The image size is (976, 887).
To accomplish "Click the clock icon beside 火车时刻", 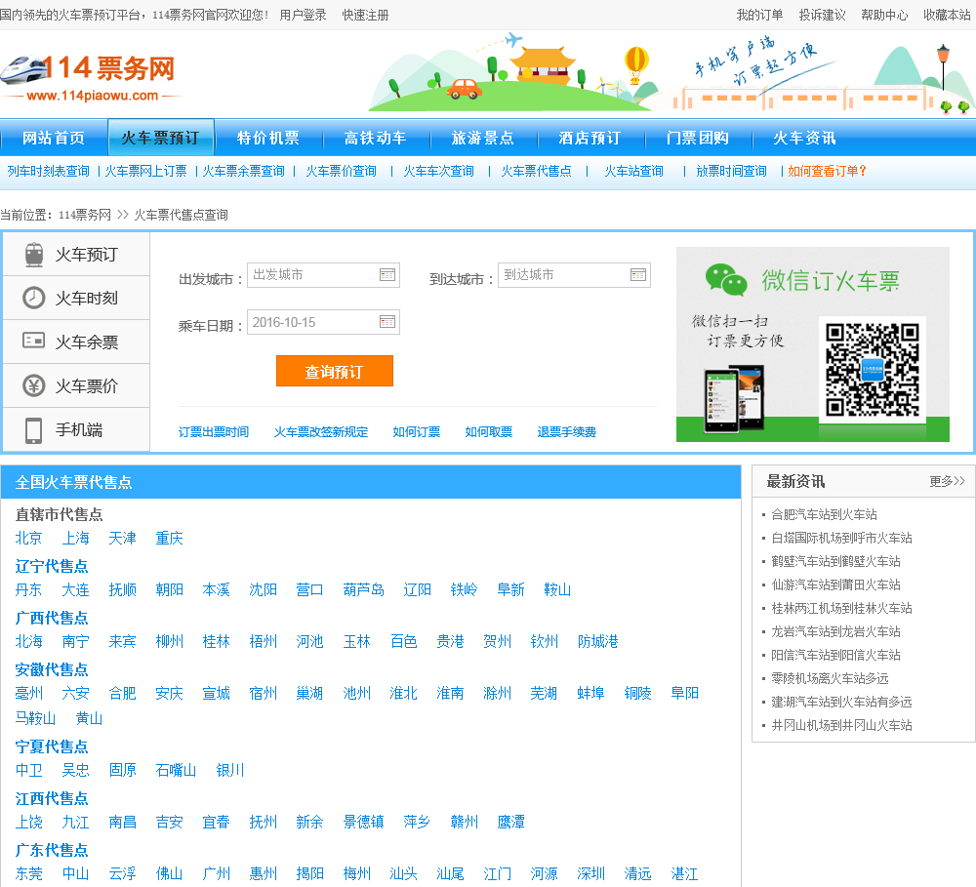I will point(33,299).
